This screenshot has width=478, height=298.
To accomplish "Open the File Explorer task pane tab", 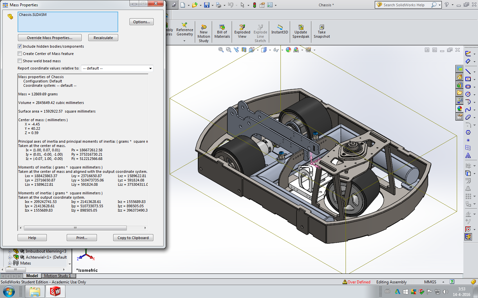I will (459, 93).
